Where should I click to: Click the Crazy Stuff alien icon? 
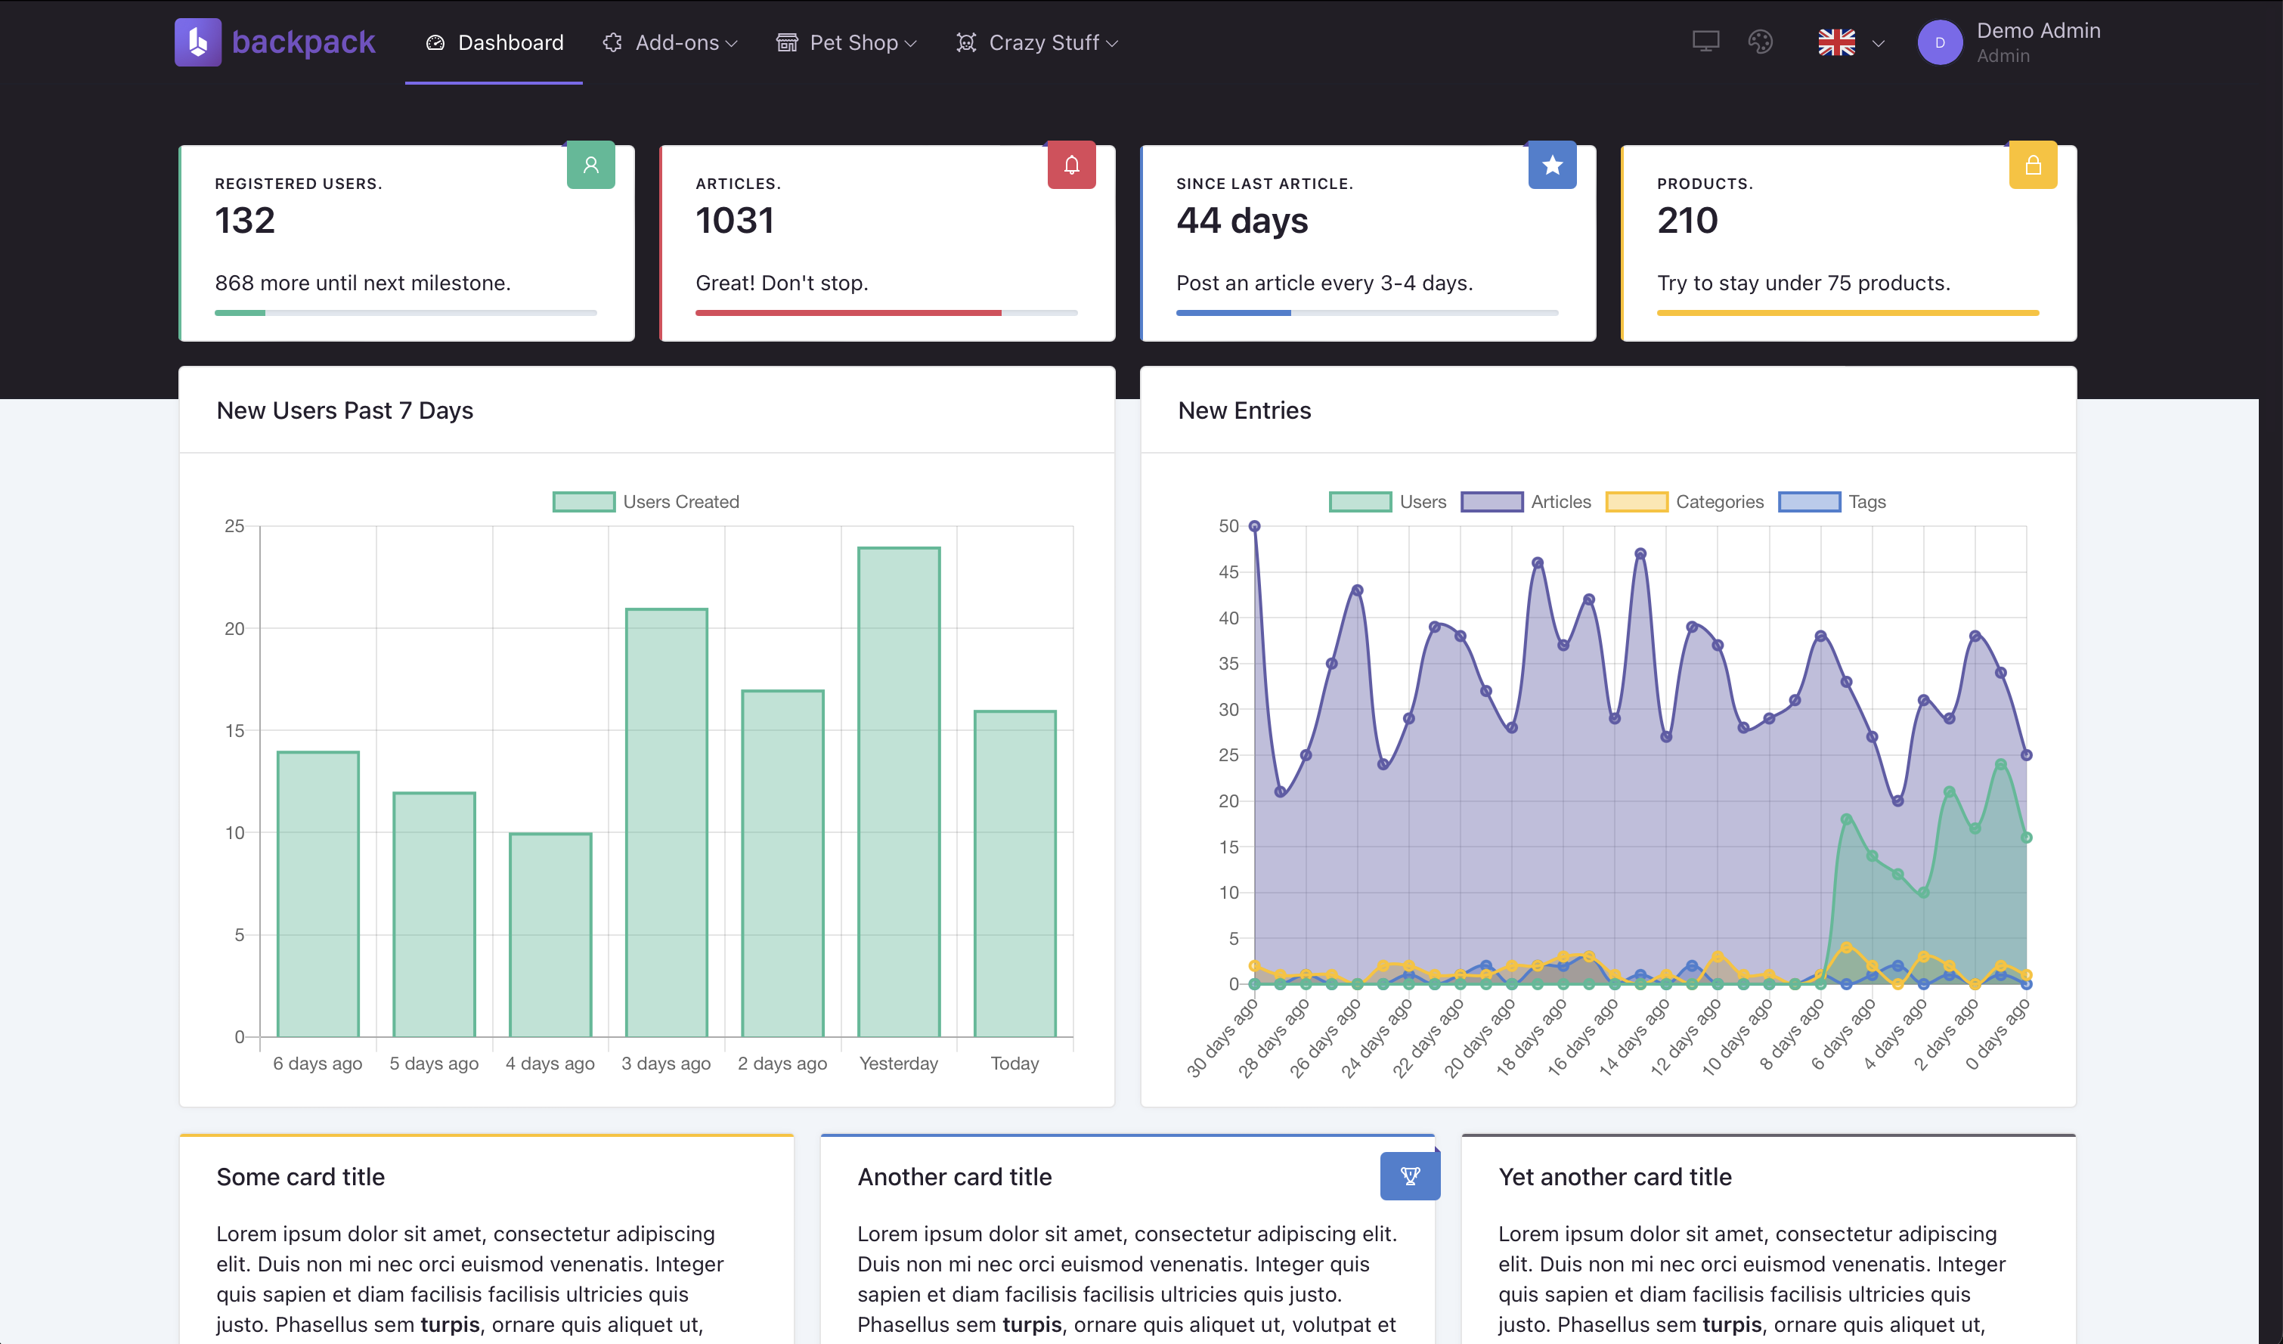coord(967,42)
